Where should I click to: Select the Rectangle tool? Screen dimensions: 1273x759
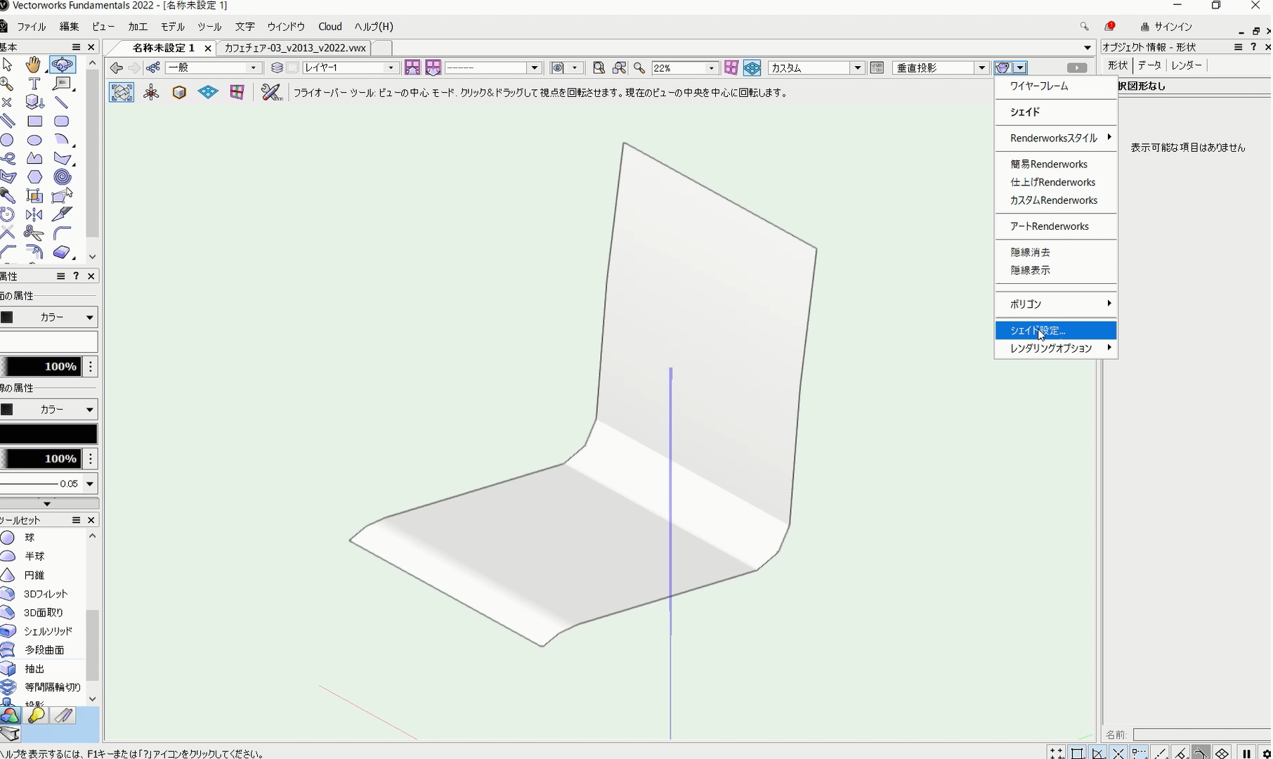pos(34,121)
